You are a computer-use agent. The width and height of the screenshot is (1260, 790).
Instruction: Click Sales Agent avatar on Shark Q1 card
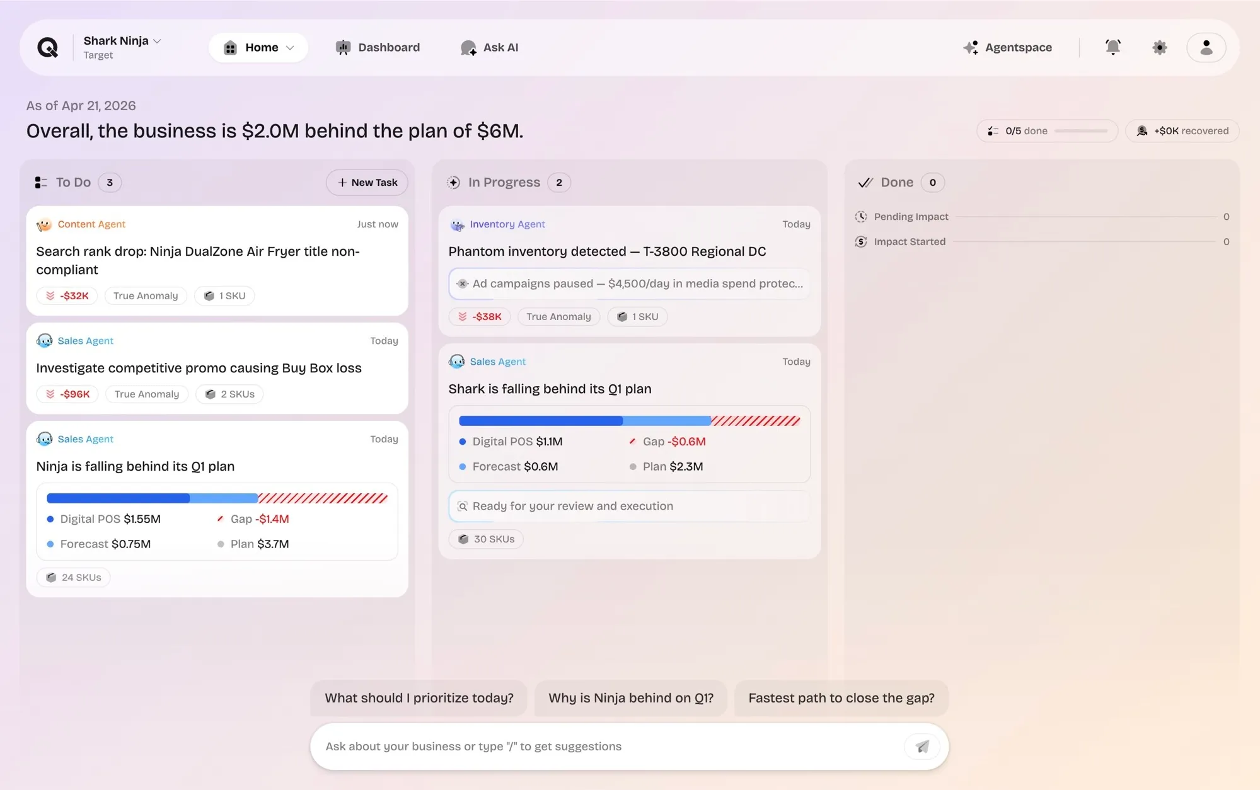point(456,362)
